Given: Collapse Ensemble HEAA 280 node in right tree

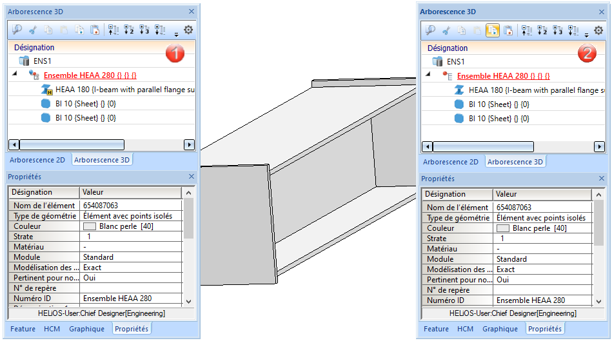Looking at the screenshot, I should click(x=428, y=74).
